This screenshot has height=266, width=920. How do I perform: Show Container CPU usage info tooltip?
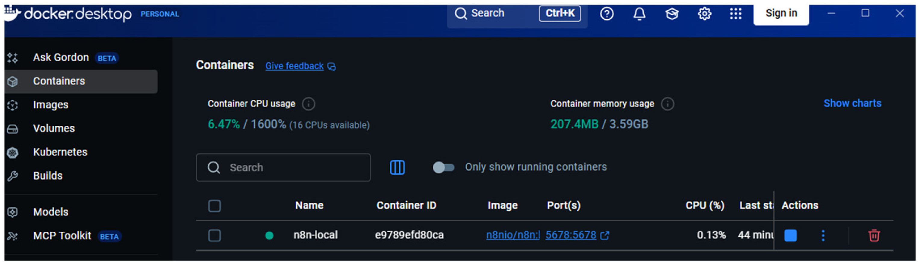click(309, 104)
